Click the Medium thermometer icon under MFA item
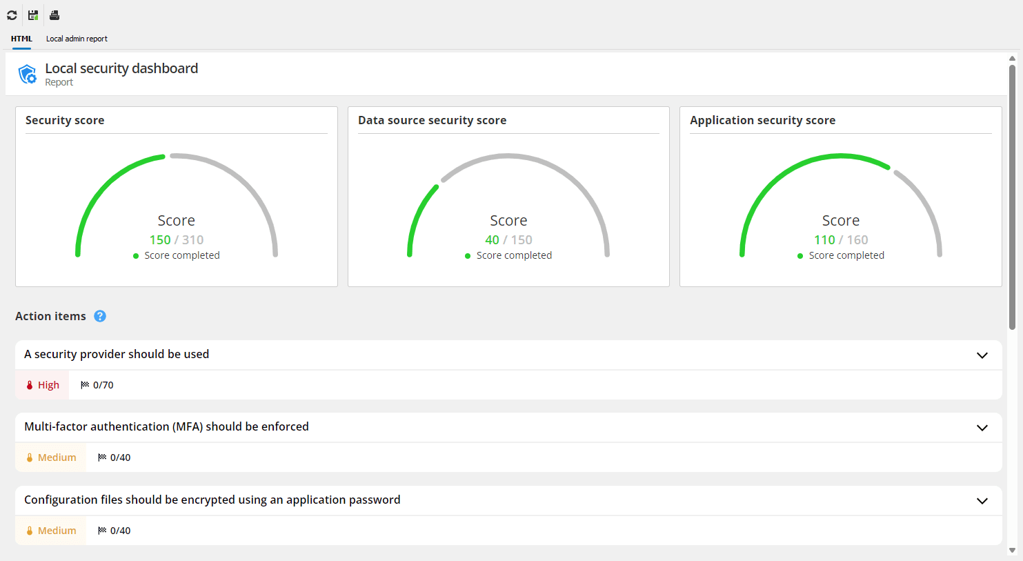This screenshot has width=1023, height=561. pos(30,457)
